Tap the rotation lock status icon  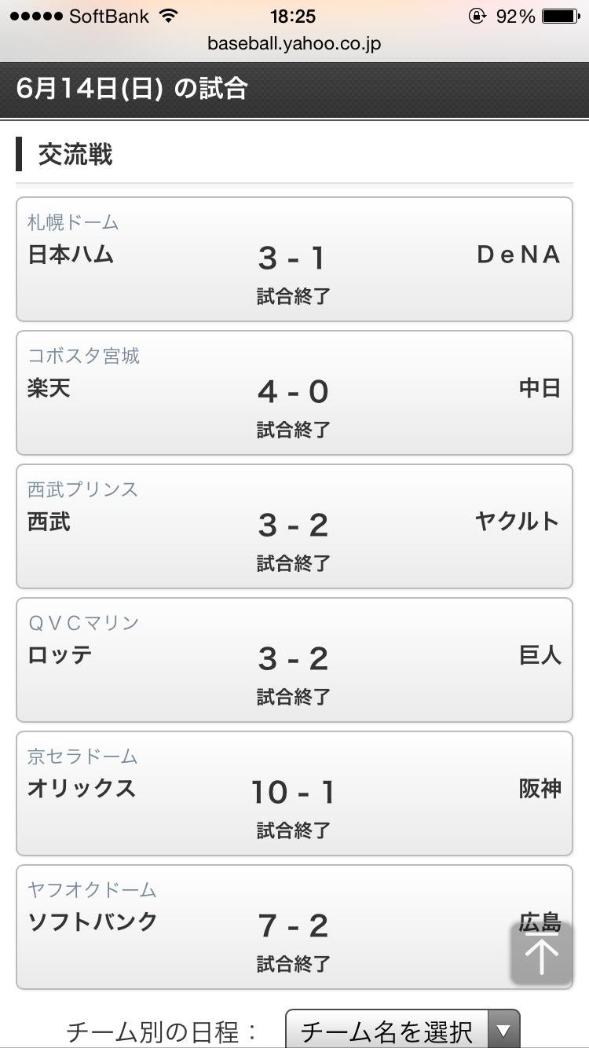pos(477,16)
